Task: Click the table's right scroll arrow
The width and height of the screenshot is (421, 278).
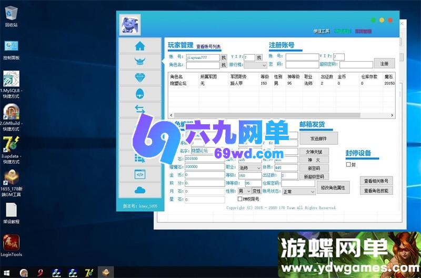Action: (x=392, y=115)
